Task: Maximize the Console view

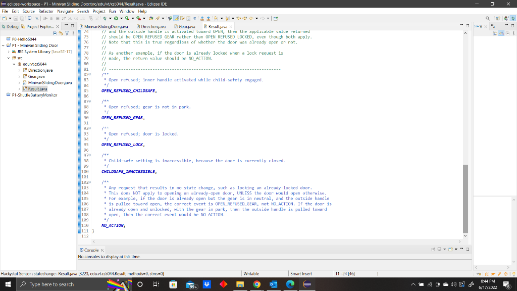Action: coord(467,249)
